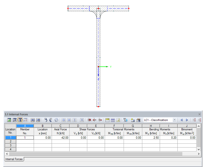Image resolution: width=206 pixels, height=167 pixels.
Task: Click the building settings icon in toolbar
Action: [x=138, y=120]
